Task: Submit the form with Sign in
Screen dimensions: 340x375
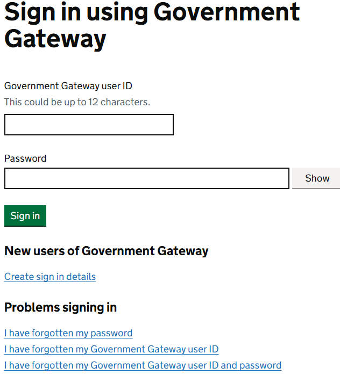Action: click(25, 216)
